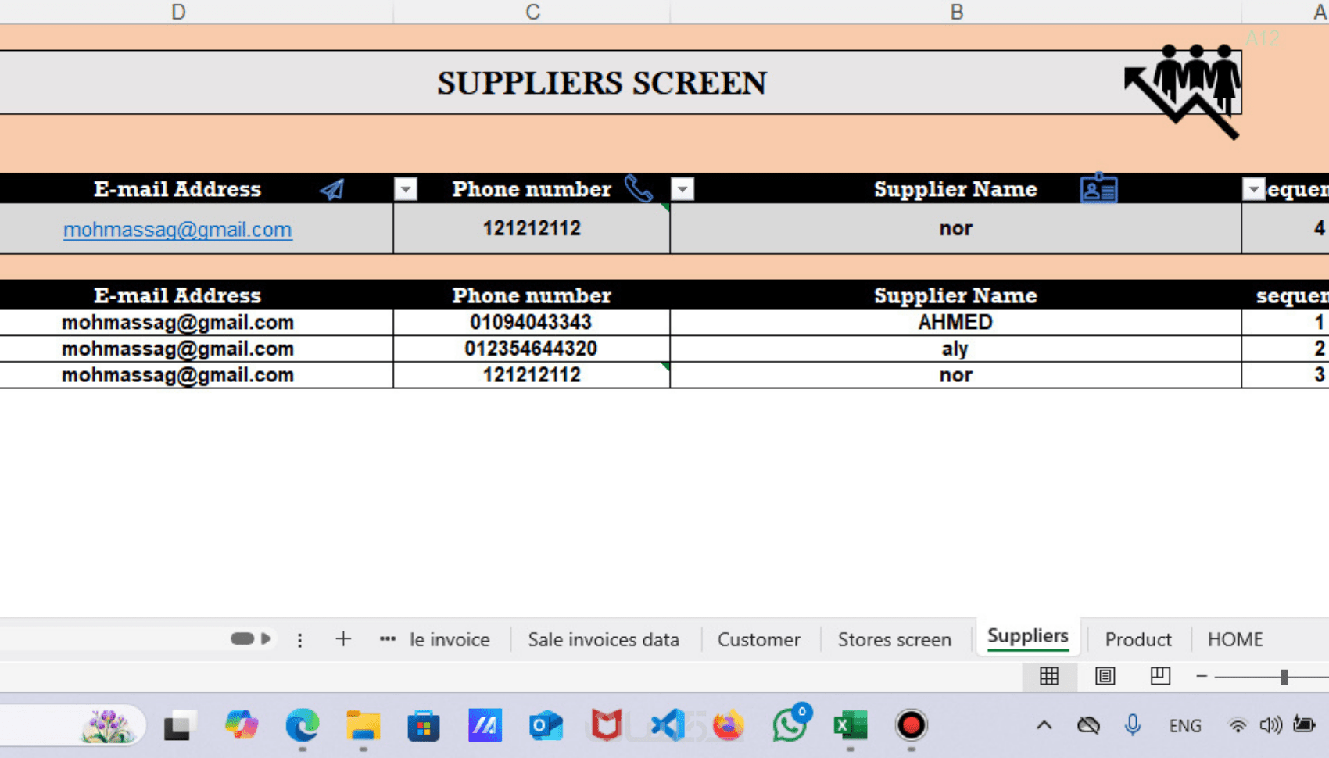1329x758 pixels.
Task: Select the 121212112 cell in sequence row 3
Action: click(532, 375)
